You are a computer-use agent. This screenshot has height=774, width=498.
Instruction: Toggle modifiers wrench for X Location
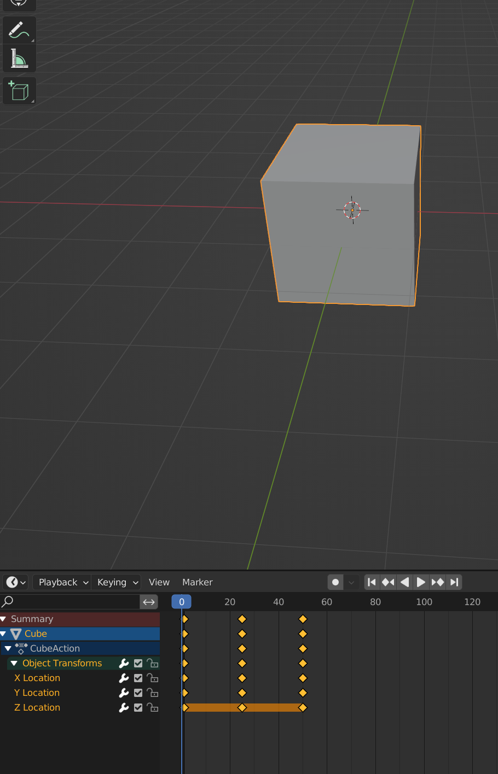coord(124,678)
